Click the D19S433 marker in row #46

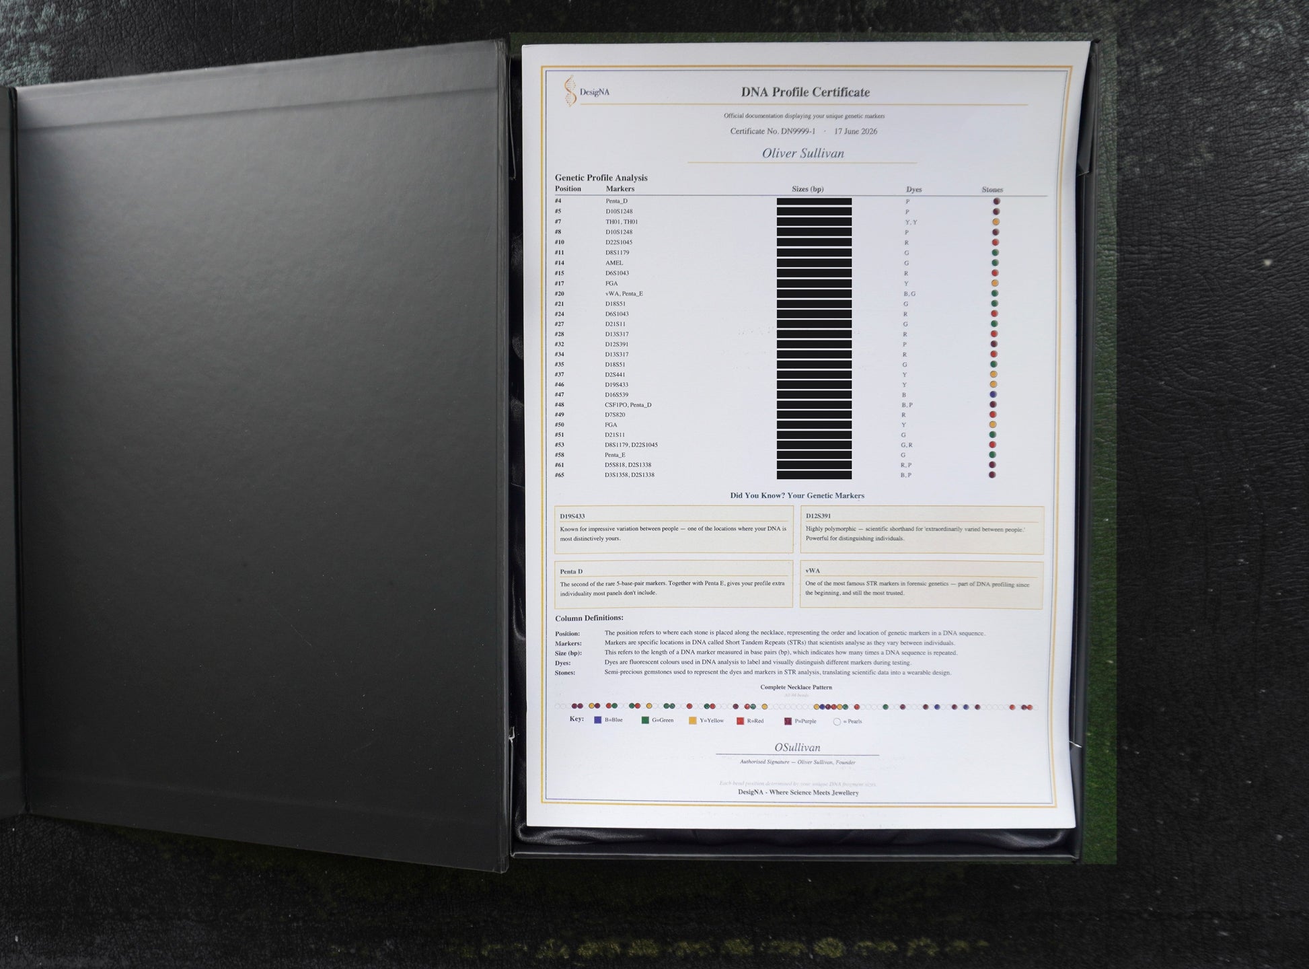tap(616, 384)
